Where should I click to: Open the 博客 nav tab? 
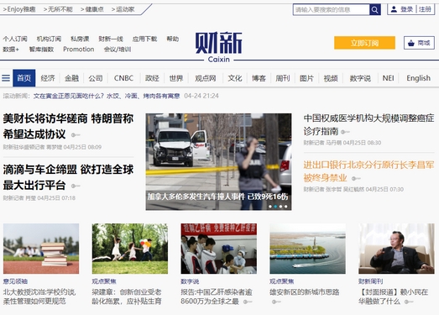click(x=259, y=78)
